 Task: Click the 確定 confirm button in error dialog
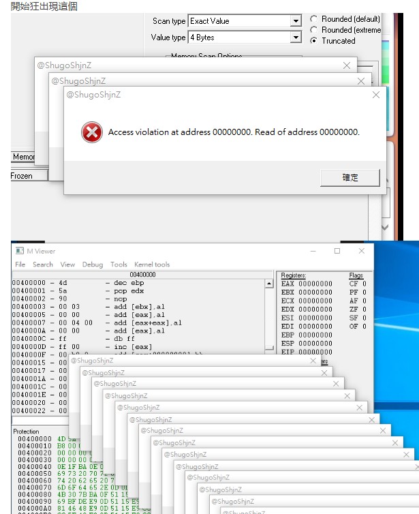point(350,178)
